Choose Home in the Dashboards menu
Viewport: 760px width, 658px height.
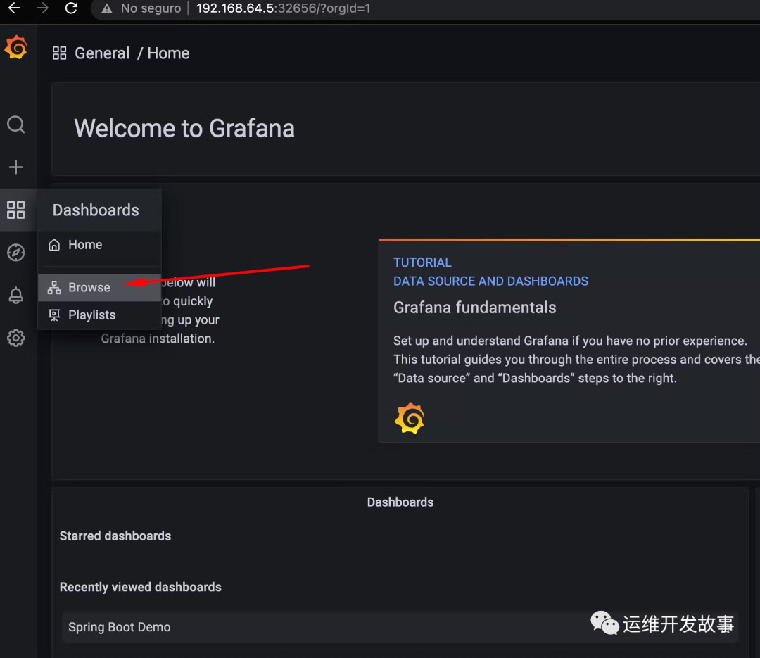tap(85, 245)
